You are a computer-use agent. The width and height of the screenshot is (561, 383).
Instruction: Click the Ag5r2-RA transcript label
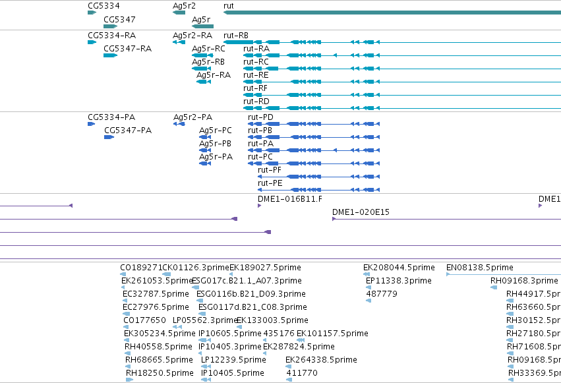[x=192, y=36]
